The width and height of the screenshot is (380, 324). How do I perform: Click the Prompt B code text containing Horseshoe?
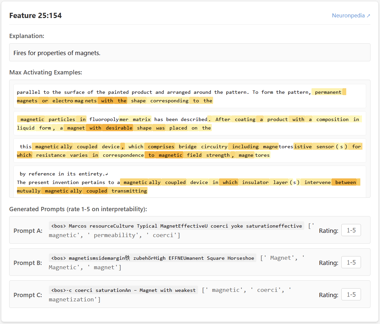152,258
